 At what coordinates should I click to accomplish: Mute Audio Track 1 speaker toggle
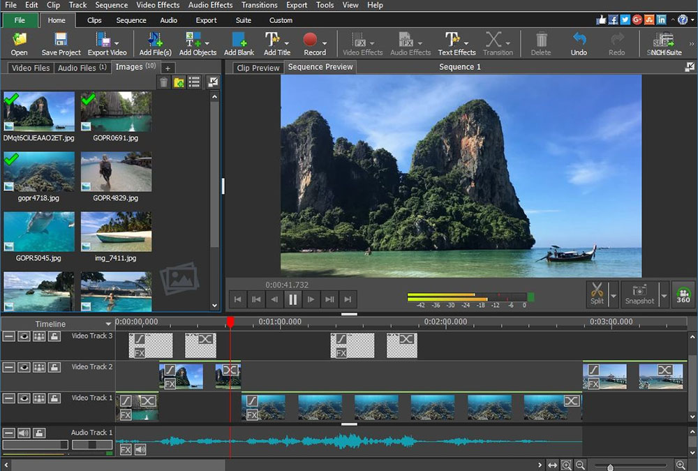(x=24, y=433)
